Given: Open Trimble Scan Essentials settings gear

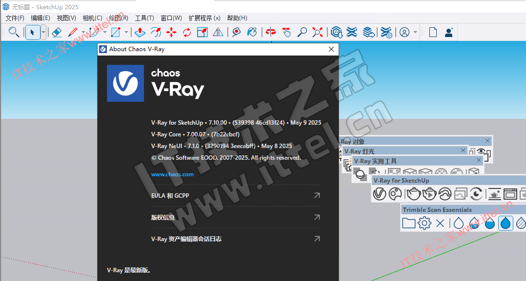Looking at the screenshot, I should click(425, 223).
